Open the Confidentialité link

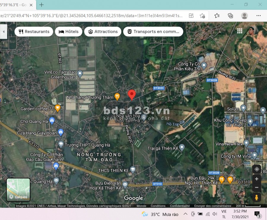click(x=180, y=206)
